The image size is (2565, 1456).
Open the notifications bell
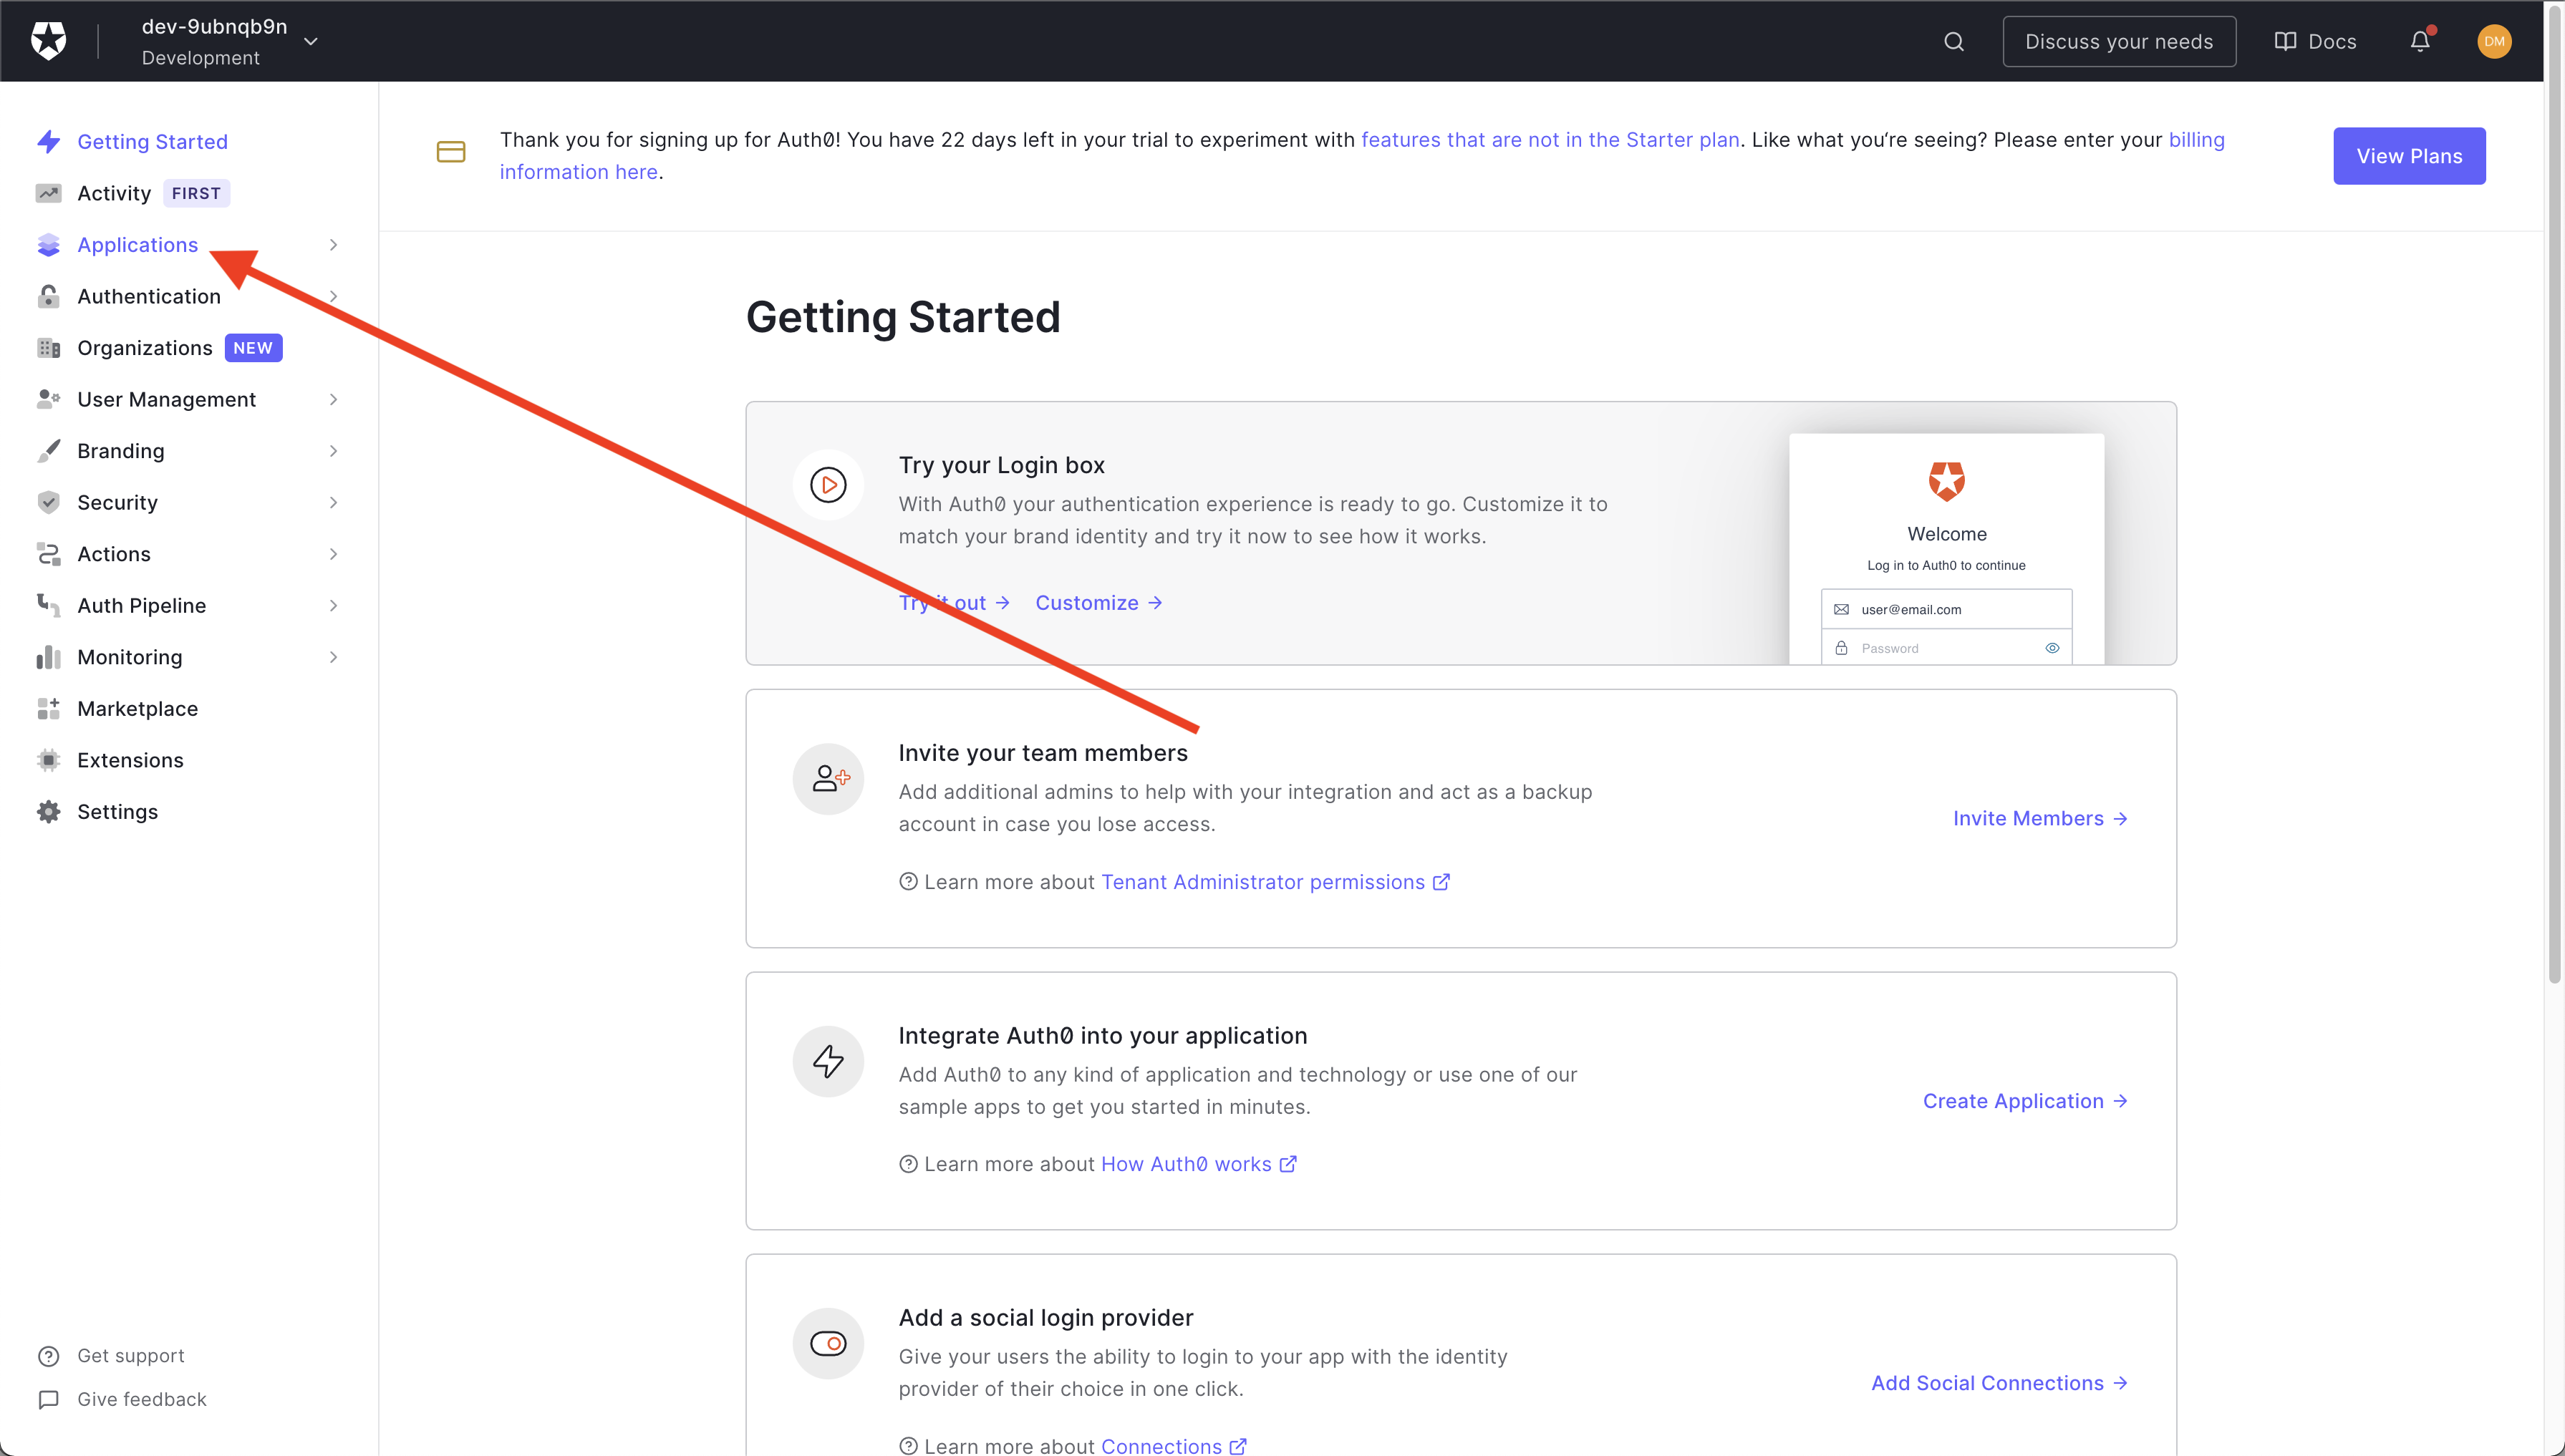2419,41
